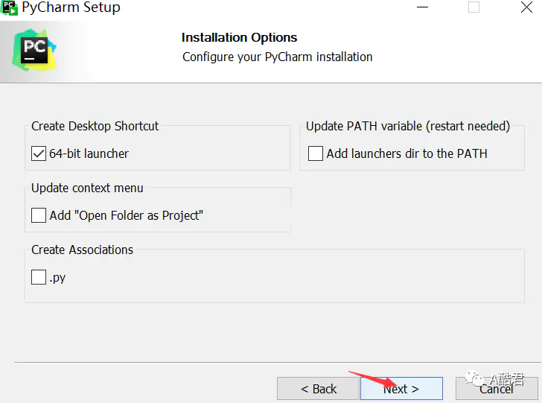The image size is (542, 403).
Task: Click the "Update context menu" group label
Action: (x=87, y=188)
